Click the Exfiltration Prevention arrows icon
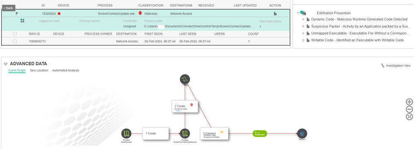The height and width of the screenshot is (149, 414). point(303,13)
